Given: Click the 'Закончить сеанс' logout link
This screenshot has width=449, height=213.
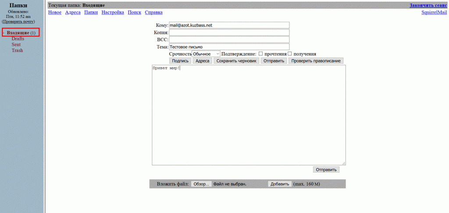Looking at the screenshot, I should [428, 5].
